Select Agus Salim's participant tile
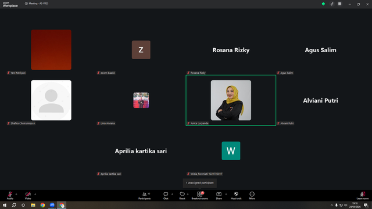The width and height of the screenshot is (372, 209). [320, 50]
